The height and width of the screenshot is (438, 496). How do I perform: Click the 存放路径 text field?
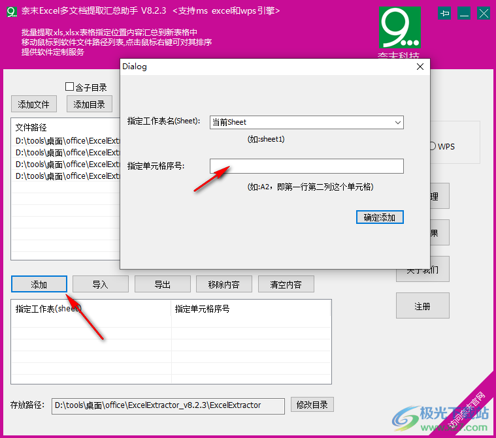click(x=168, y=406)
